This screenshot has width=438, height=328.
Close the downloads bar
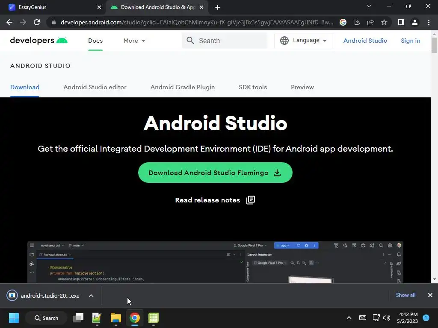430,295
